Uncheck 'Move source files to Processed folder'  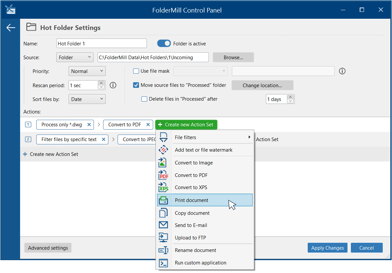tap(136, 85)
